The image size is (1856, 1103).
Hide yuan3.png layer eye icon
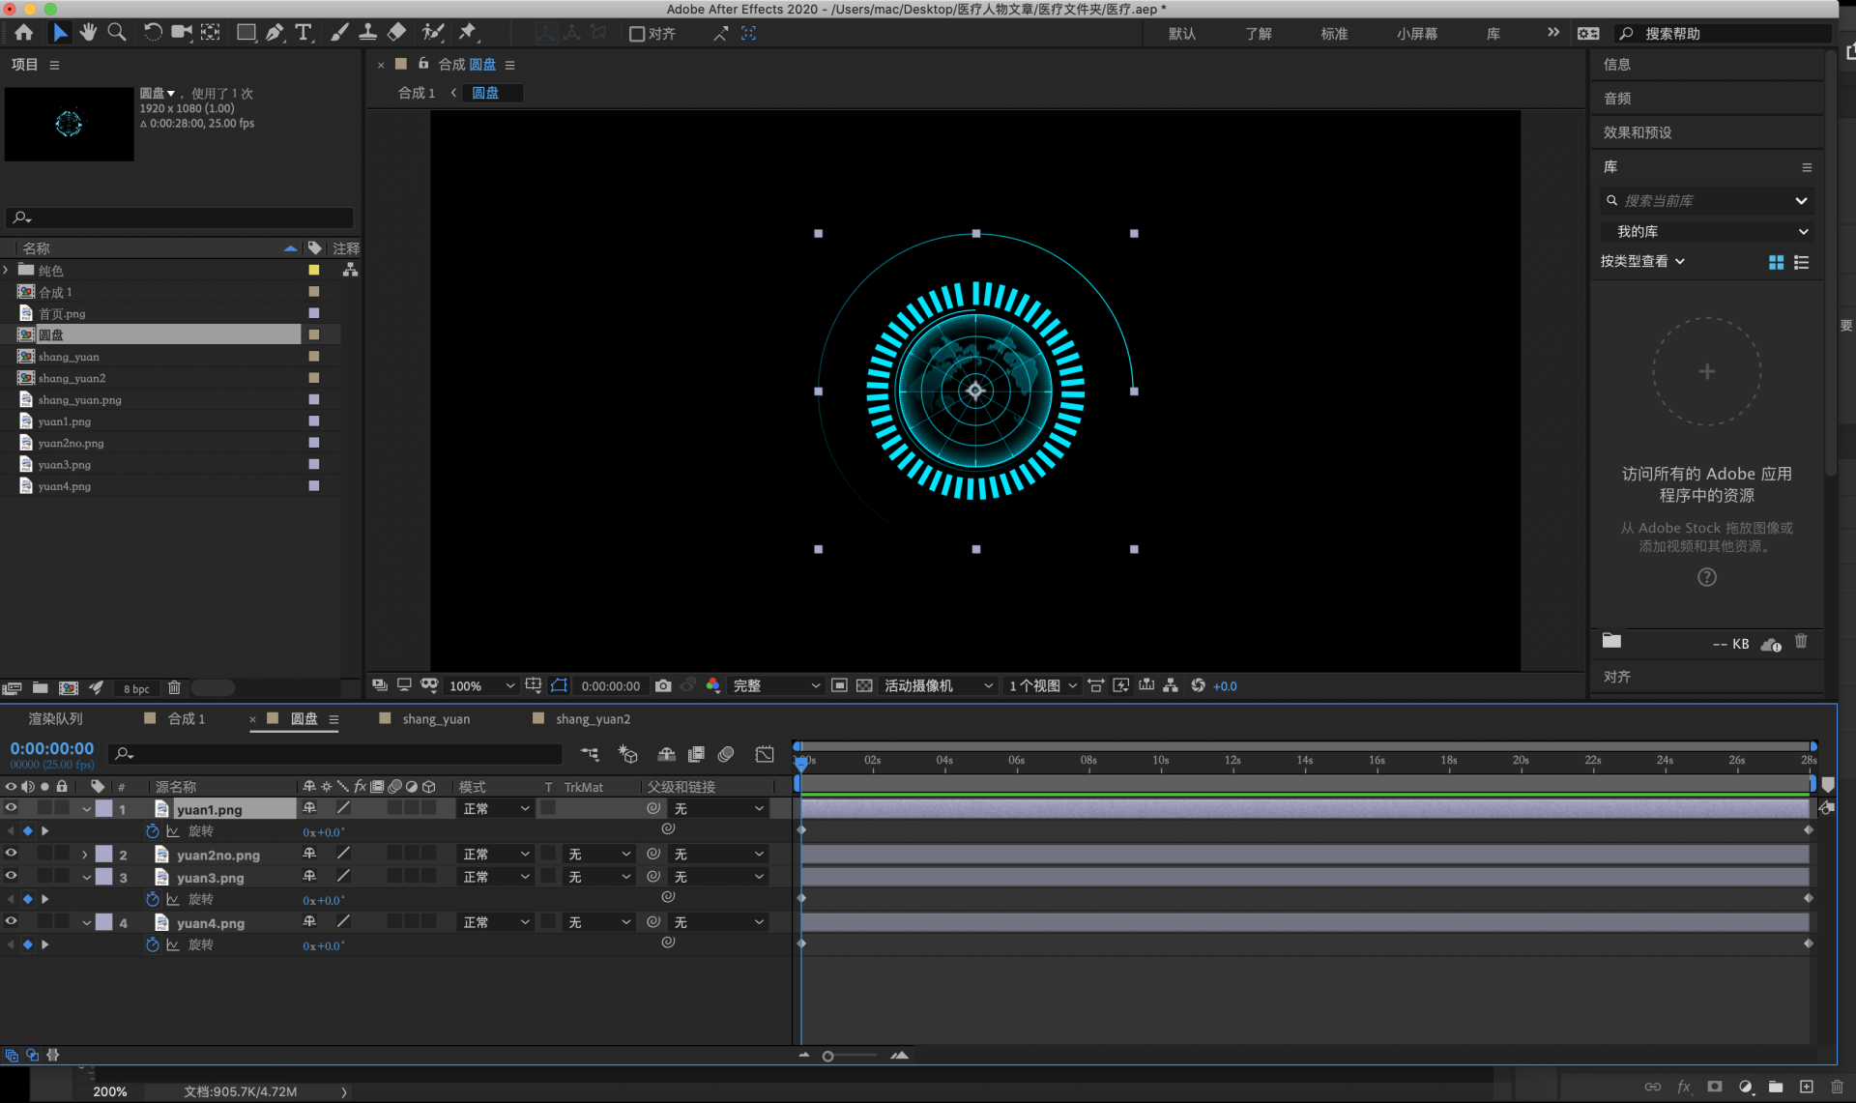tap(12, 877)
